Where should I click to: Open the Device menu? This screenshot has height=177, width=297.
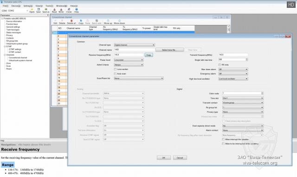pos(16,6)
